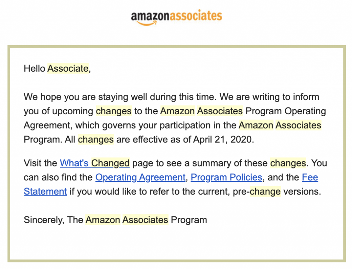Viewport: 352px width, 269px height.
Task: Click the word Hello in greeting
Action: 35,68
